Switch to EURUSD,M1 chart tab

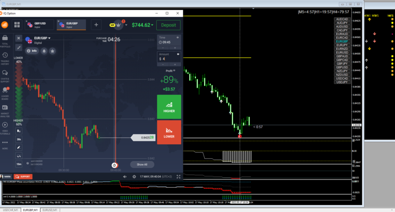coord(49,210)
